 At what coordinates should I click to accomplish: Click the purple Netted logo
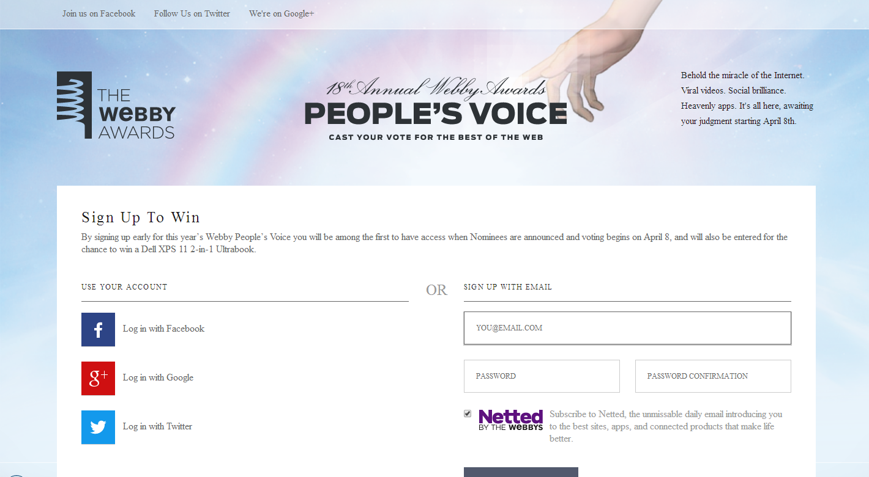point(510,420)
